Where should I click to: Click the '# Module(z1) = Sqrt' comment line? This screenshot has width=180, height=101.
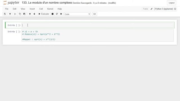click(x=41, y=34)
